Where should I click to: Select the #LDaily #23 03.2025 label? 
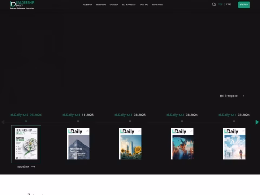[130, 115]
